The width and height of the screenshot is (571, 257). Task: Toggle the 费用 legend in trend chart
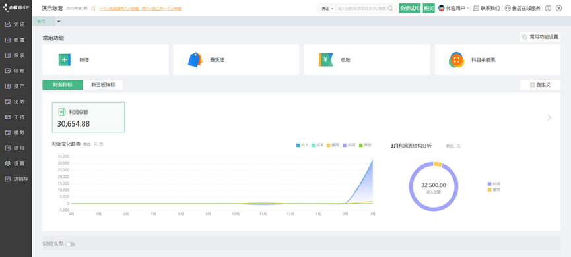(333, 145)
